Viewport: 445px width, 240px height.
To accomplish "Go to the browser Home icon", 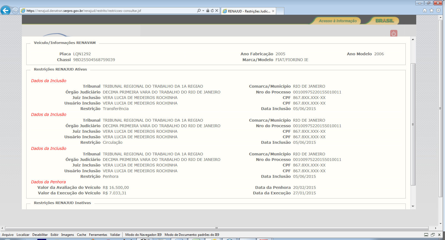I will (425, 11).
